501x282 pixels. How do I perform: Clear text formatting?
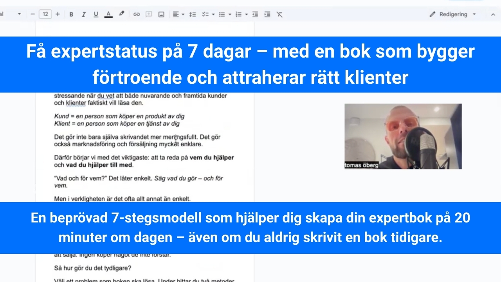279,14
